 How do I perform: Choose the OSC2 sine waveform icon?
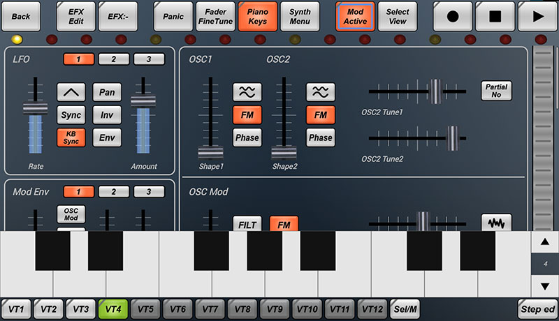pos(321,93)
